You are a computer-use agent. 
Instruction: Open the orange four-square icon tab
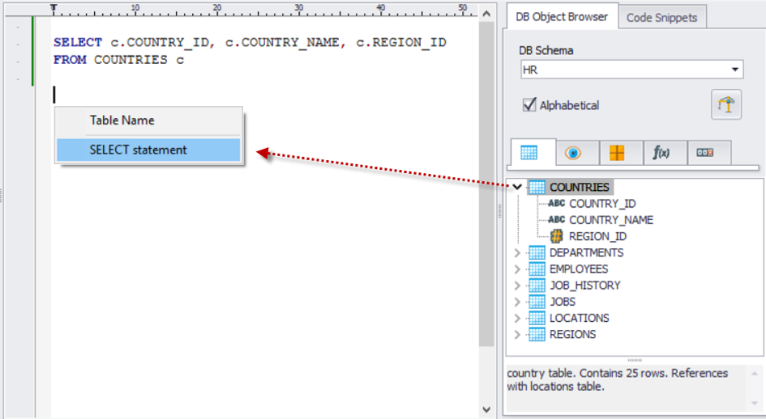tap(617, 153)
